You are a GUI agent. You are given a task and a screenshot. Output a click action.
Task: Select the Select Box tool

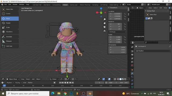[10, 9]
